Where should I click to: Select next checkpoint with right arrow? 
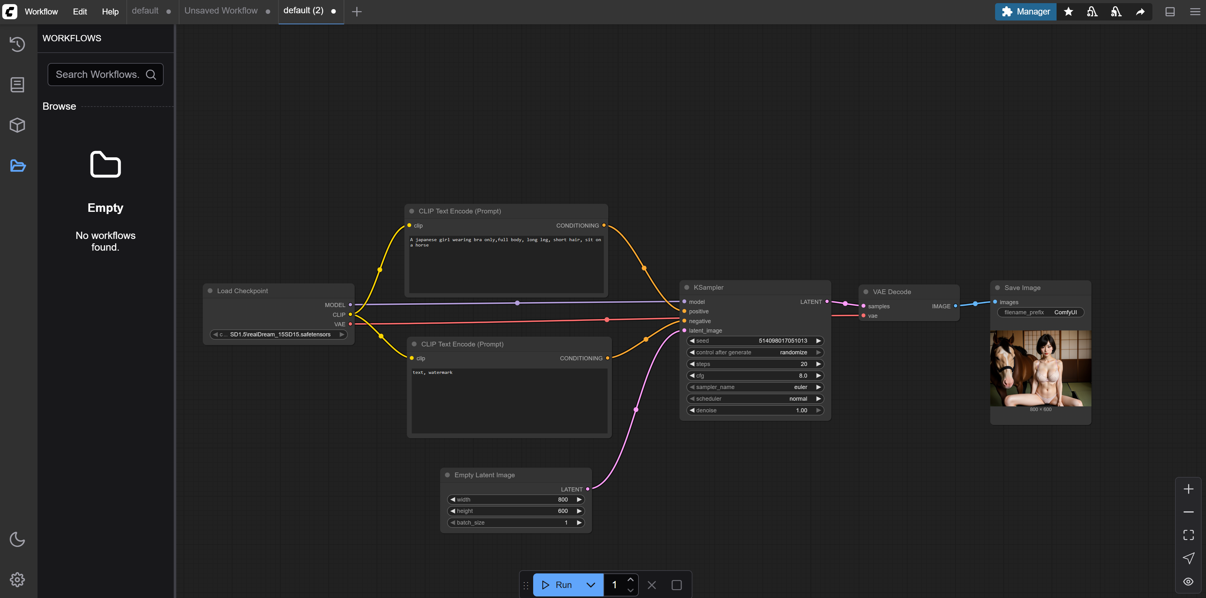tap(342, 334)
